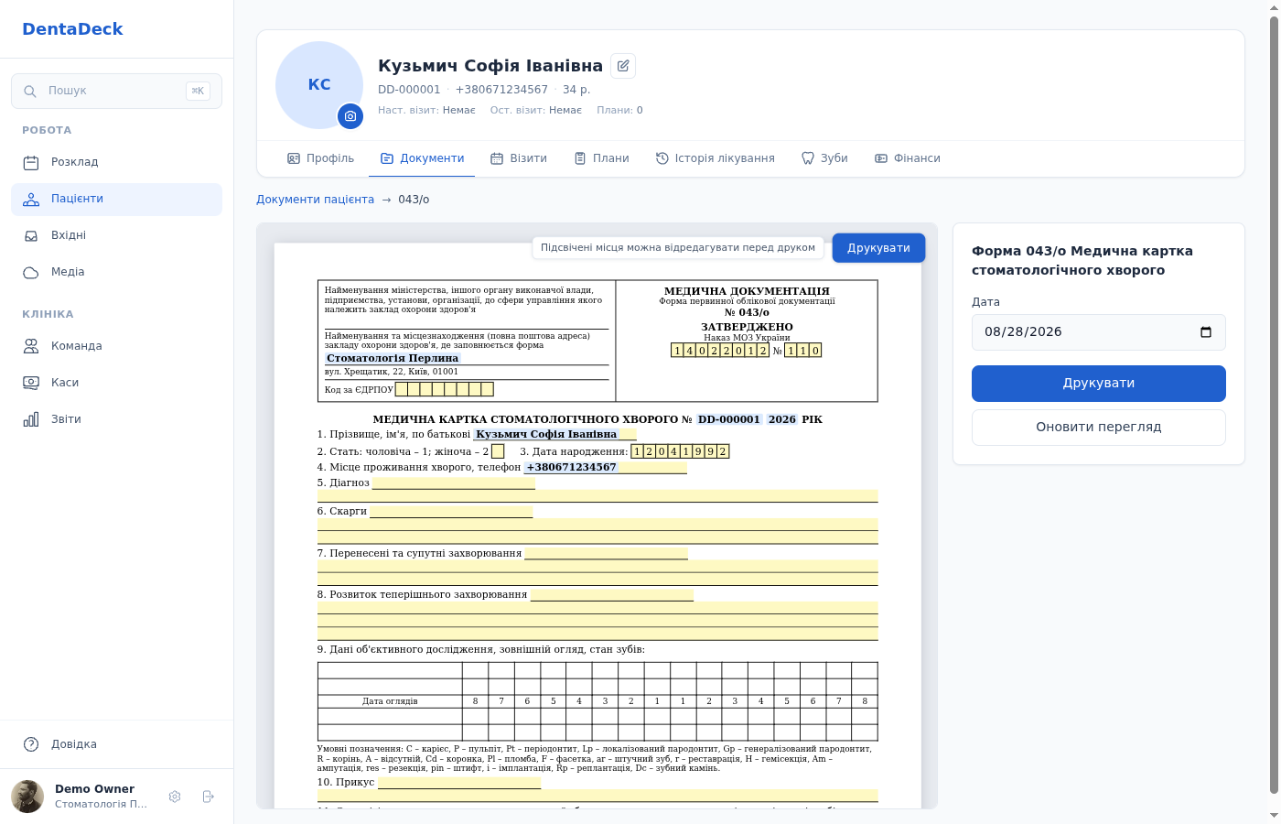Screen dimensions: 1281x824
Task: Click the Прикус highlighted line
Action: coord(459,783)
